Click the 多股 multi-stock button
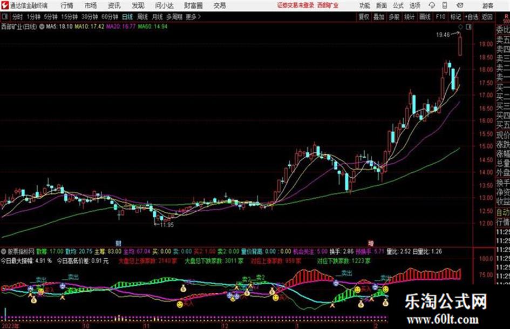The height and width of the screenshot is (329, 510). [394, 17]
